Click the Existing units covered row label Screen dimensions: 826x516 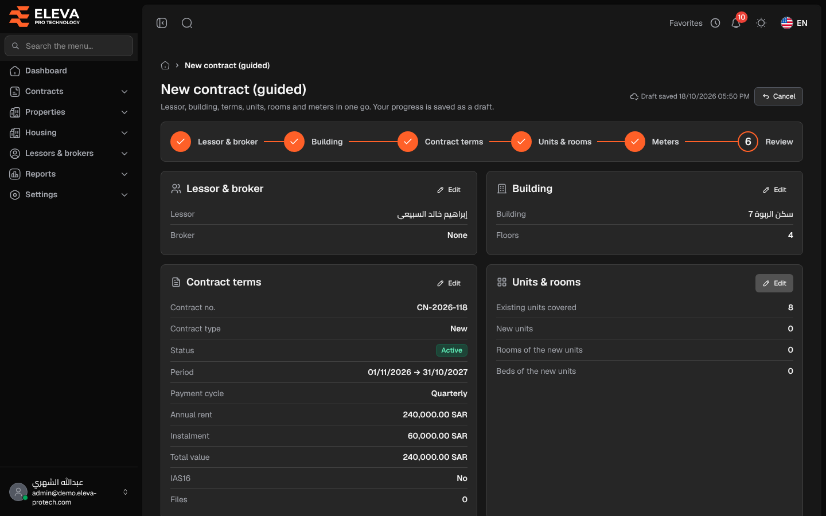click(536, 307)
